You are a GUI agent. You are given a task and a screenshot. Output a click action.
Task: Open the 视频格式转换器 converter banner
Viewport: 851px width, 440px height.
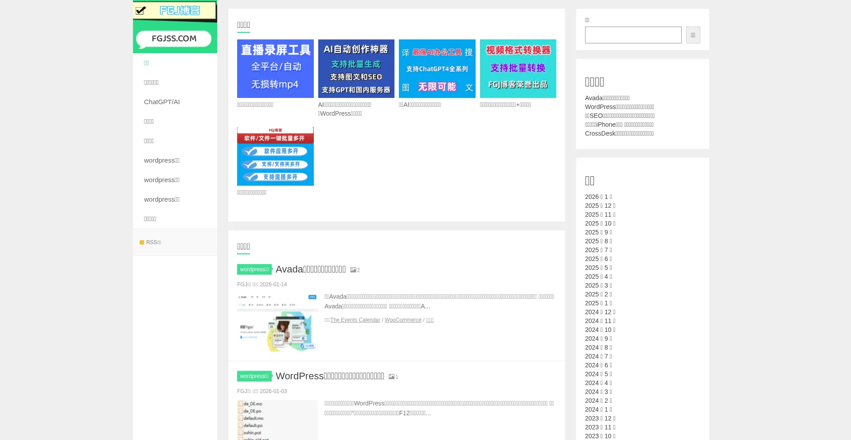coord(518,68)
